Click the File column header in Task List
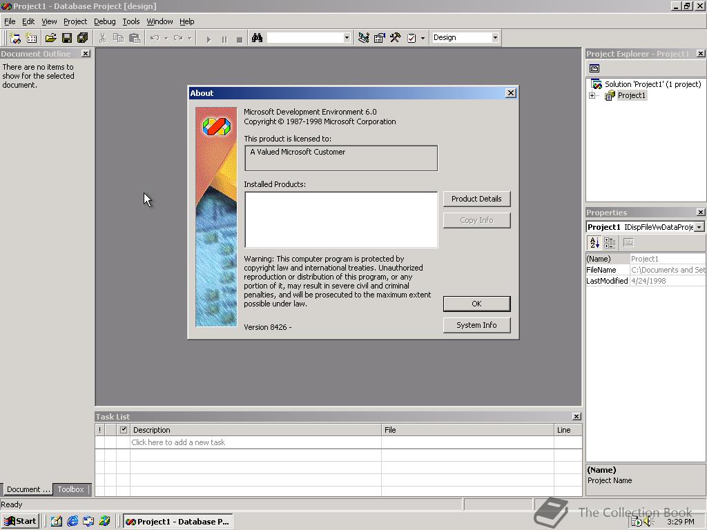The width and height of the screenshot is (707, 530). click(467, 430)
